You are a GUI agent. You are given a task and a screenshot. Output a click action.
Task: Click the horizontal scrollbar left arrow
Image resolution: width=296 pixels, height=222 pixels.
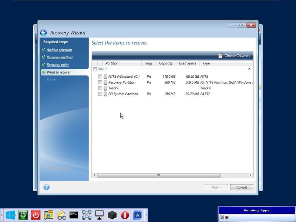click(x=94, y=175)
